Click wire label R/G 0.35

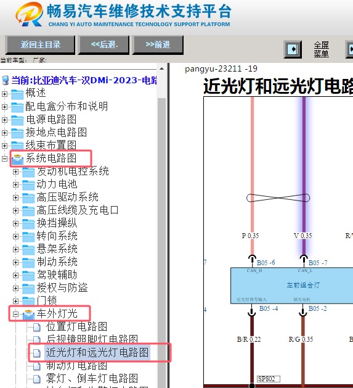tap(301, 339)
